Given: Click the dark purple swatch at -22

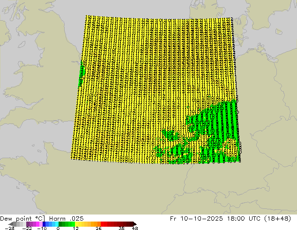Looking at the screenshot, I should pyautogui.click(x=28, y=224).
